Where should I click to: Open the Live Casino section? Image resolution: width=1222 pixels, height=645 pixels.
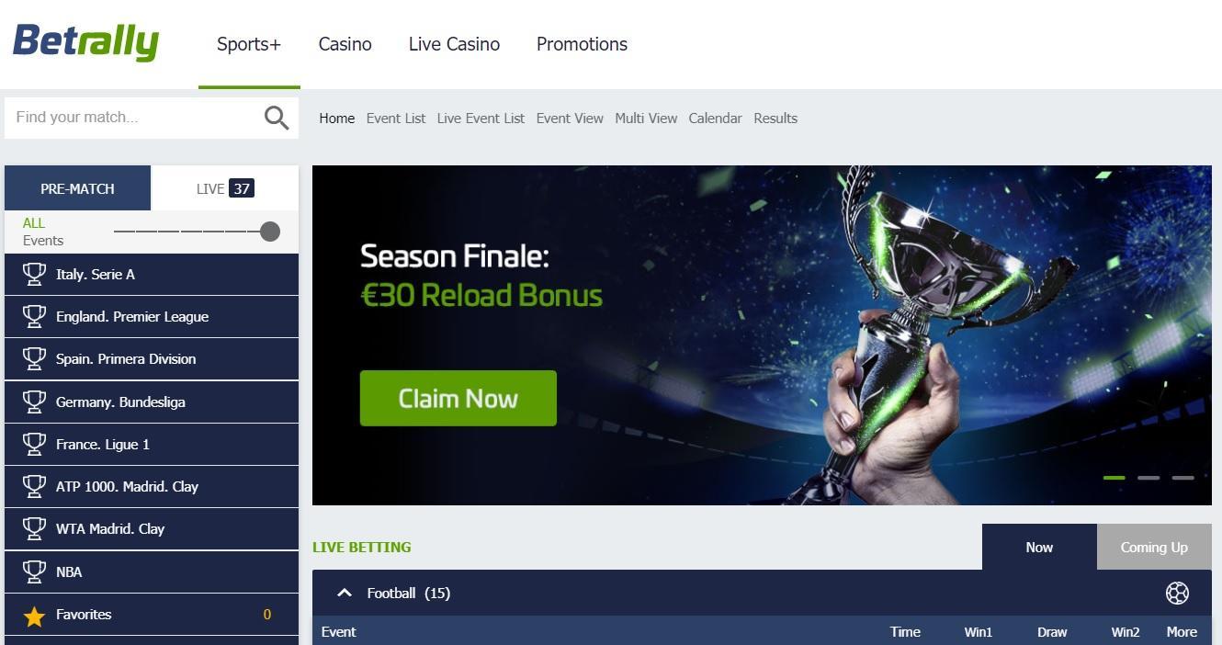click(454, 44)
